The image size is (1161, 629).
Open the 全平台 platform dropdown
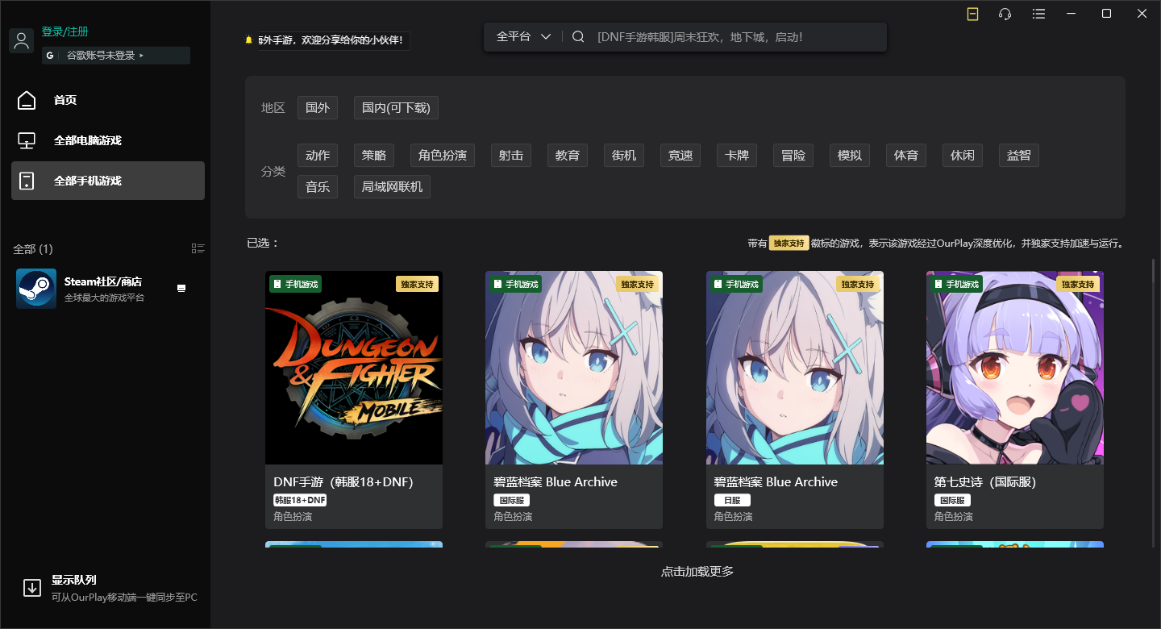click(x=520, y=36)
